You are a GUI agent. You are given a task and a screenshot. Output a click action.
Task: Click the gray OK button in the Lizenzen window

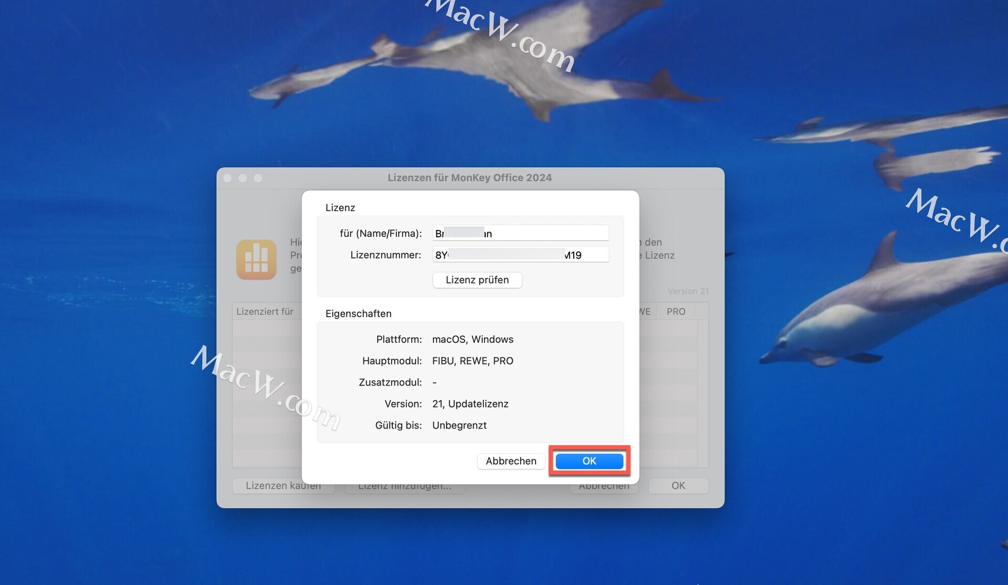click(x=678, y=486)
